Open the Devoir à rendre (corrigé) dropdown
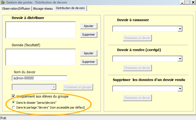196x120 pixels. [x=180, y=59]
